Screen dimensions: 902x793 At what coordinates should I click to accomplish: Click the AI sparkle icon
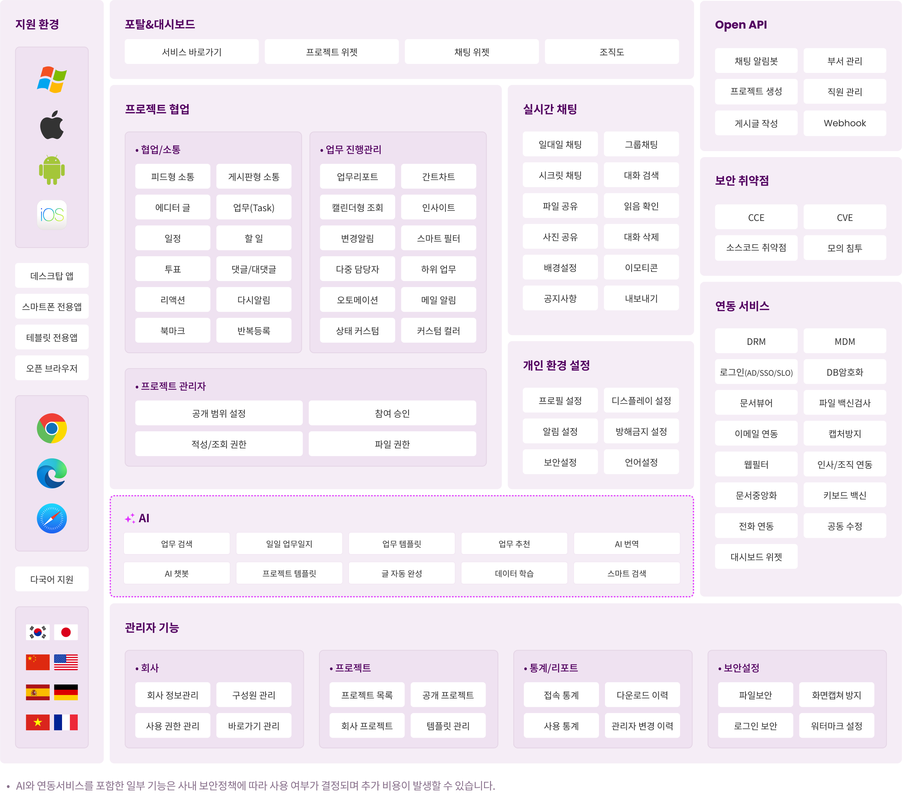[x=130, y=518]
